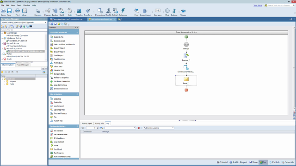Open the Explore tool
296x166 pixels.
click(x=55, y=12)
